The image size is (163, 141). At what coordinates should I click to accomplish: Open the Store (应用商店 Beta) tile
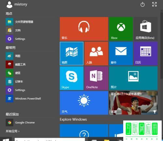click(x=146, y=29)
